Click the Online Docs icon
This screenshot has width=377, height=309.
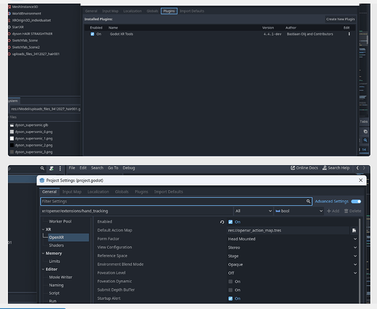click(x=292, y=168)
